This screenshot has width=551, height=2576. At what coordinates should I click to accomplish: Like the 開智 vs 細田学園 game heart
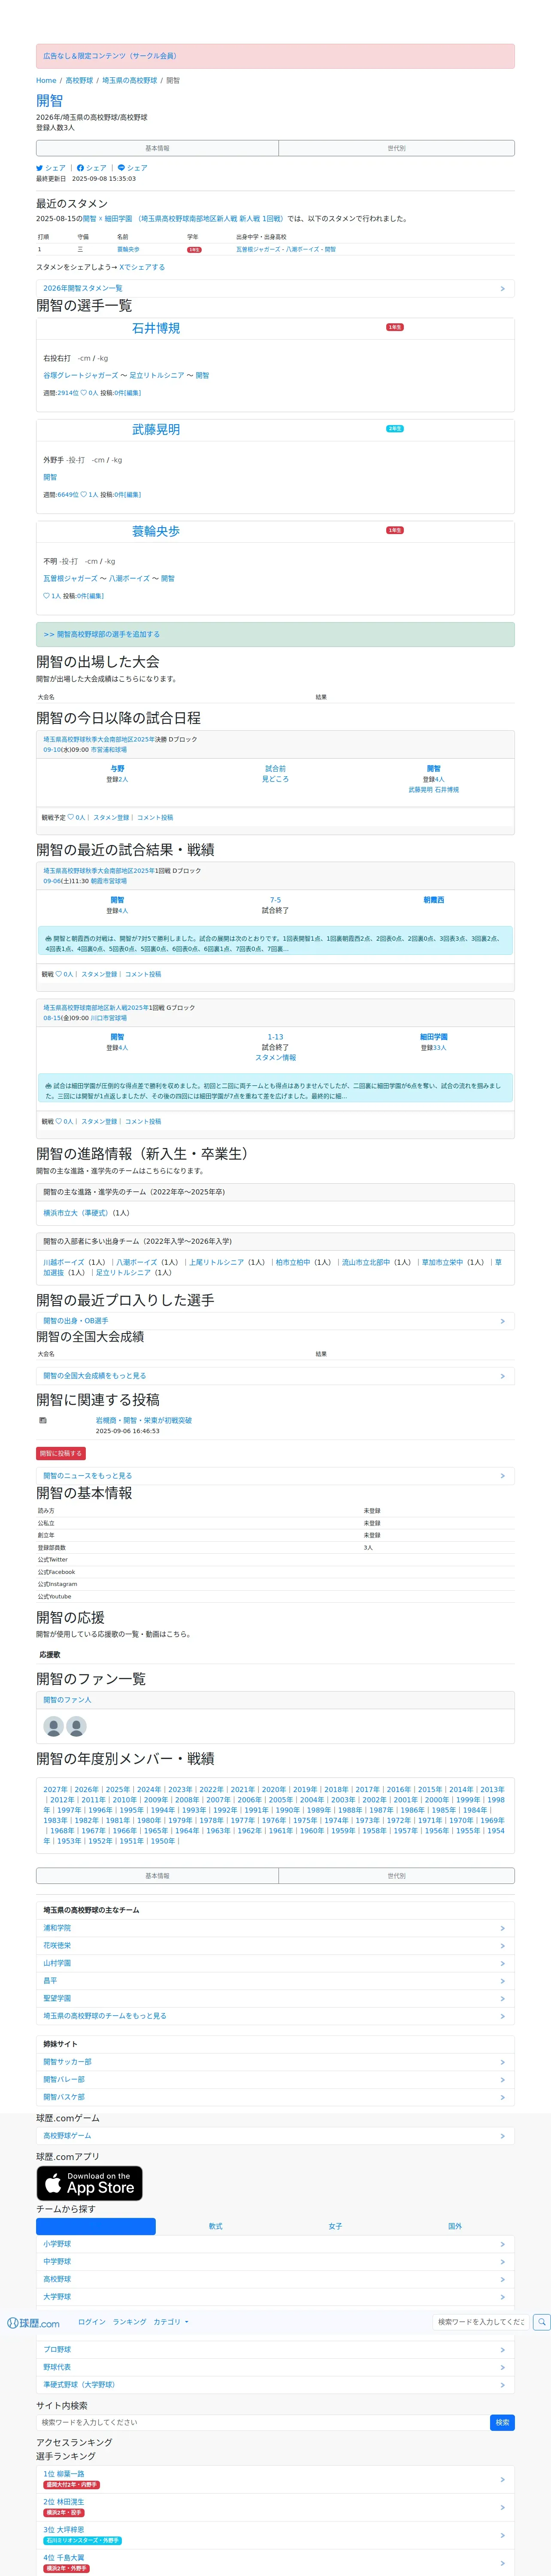tap(64, 1121)
